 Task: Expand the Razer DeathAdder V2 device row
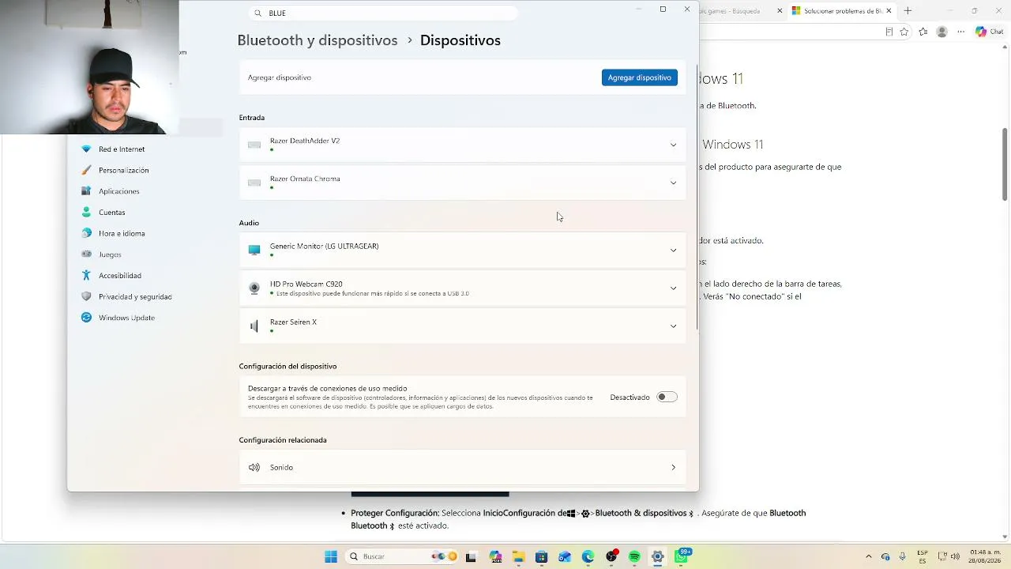(462, 145)
